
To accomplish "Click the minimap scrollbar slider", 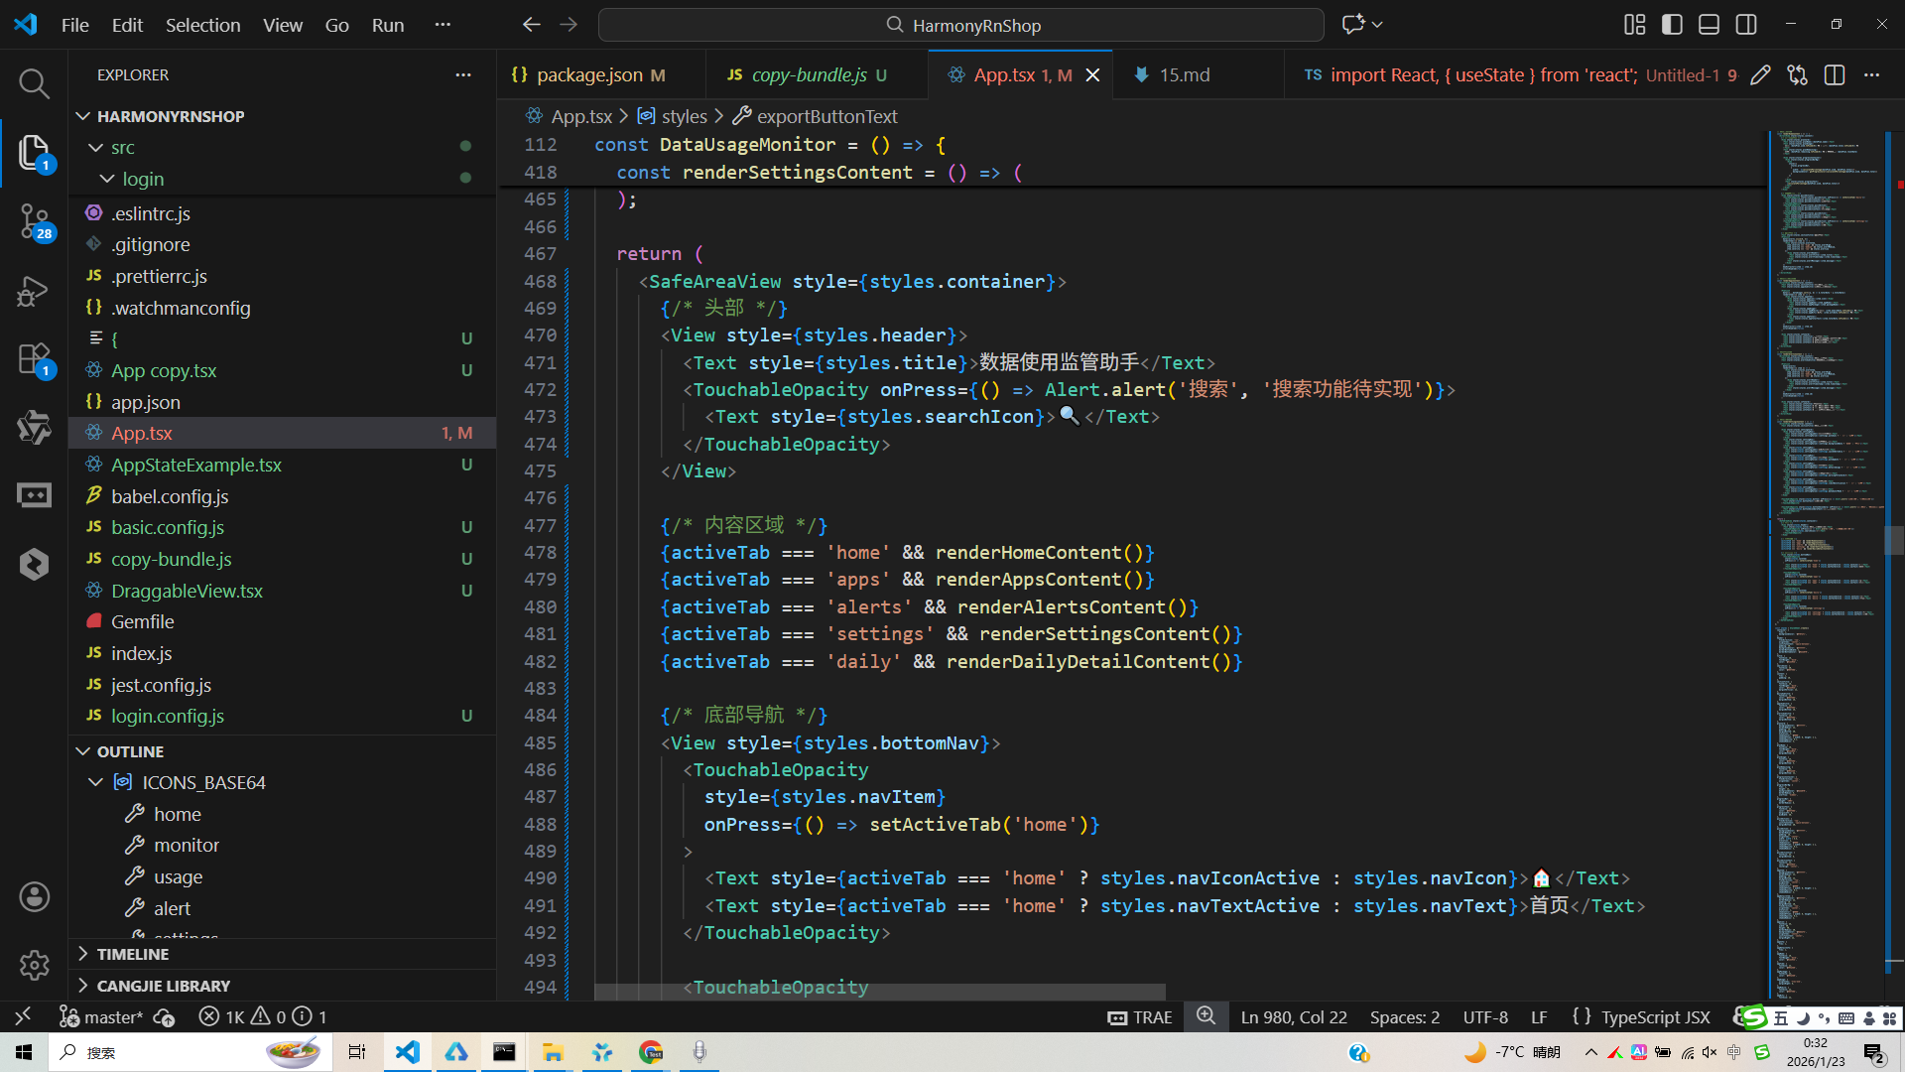I will [1894, 541].
